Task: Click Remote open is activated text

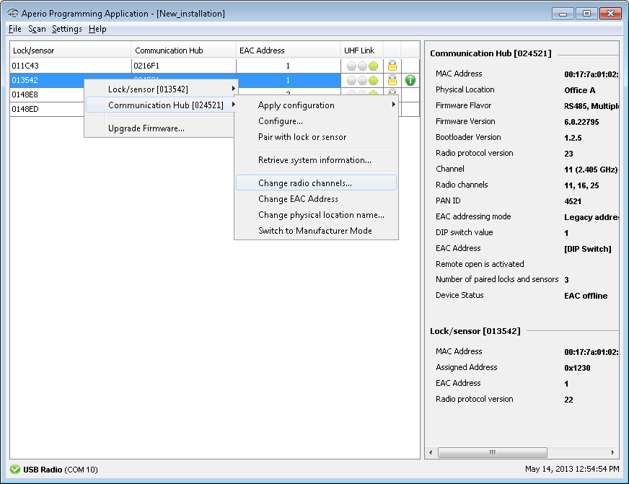Action: click(480, 264)
